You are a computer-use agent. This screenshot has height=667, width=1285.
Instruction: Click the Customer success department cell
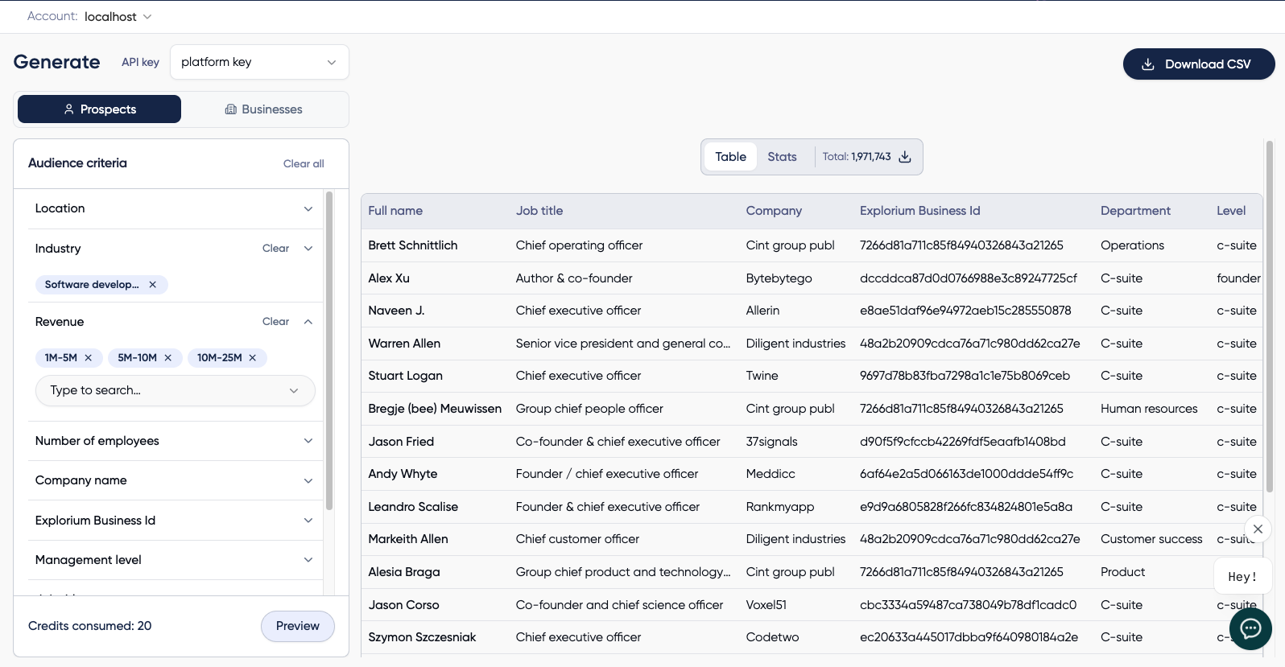(1151, 539)
